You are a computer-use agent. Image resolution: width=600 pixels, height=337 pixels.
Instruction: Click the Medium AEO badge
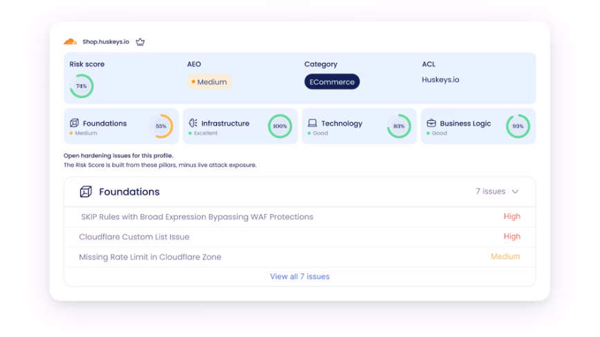tap(209, 81)
